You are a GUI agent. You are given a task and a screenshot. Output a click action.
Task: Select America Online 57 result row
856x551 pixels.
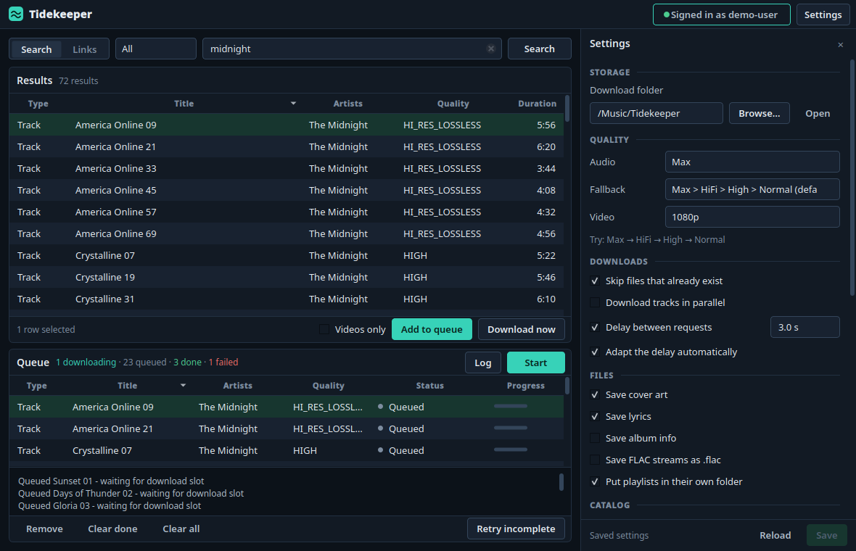(x=287, y=212)
